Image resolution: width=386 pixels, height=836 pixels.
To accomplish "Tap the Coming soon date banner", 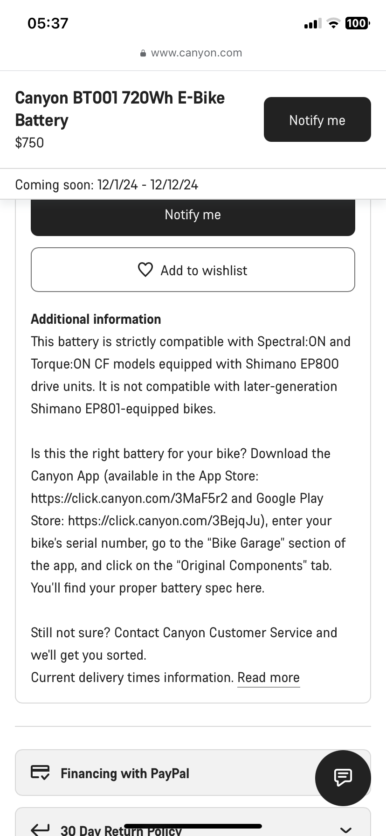I will (193, 185).
